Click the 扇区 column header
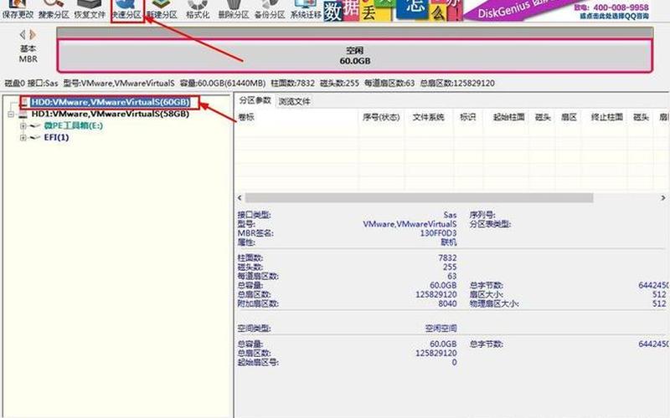The image size is (670, 418). [569, 117]
